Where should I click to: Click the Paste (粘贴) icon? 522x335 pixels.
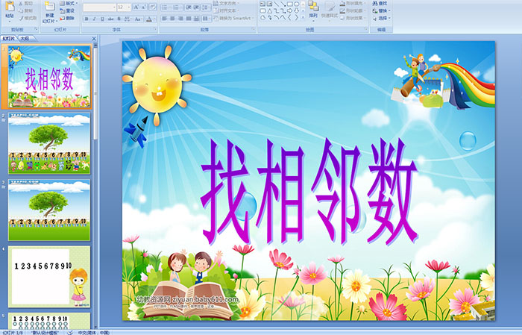click(x=9, y=7)
